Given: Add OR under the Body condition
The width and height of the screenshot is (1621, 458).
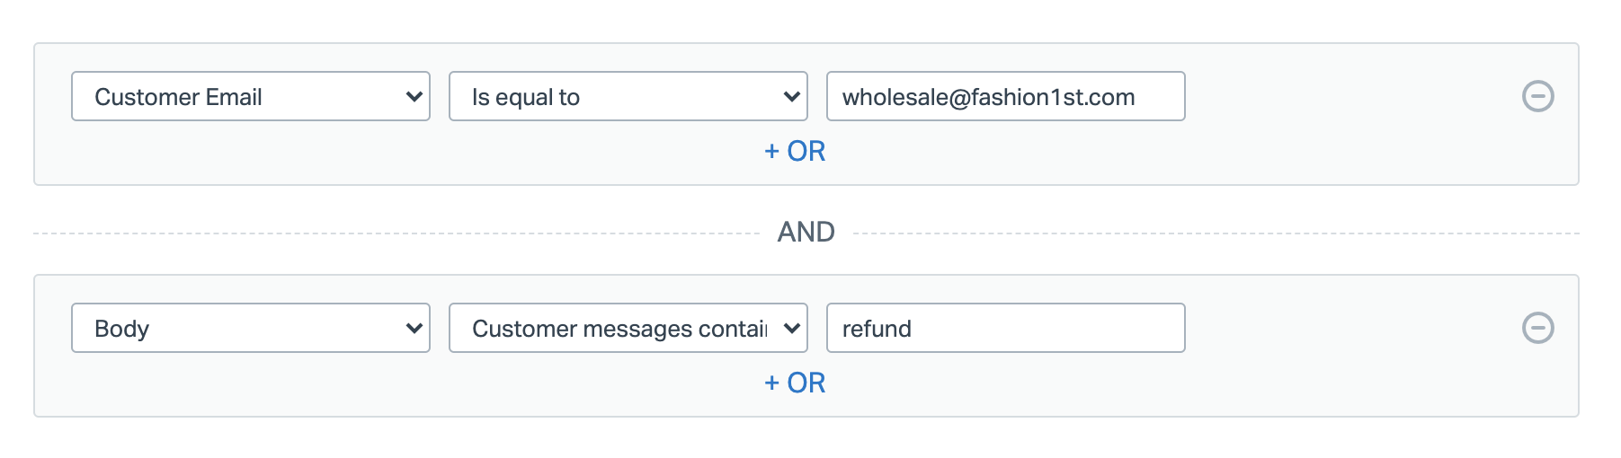Looking at the screenshot, I should pos(795,383).
